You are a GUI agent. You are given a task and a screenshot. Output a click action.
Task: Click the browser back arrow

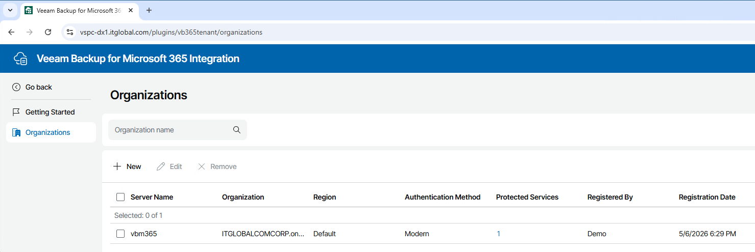tap(11, 32)
